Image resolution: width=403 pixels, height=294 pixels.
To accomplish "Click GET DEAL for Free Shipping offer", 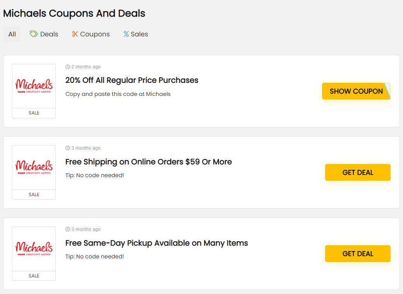I will (358, 173).
